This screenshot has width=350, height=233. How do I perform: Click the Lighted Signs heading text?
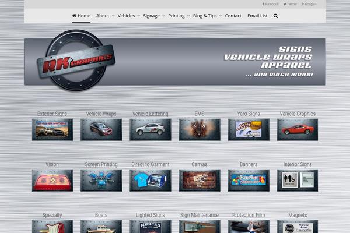(150, 215)
